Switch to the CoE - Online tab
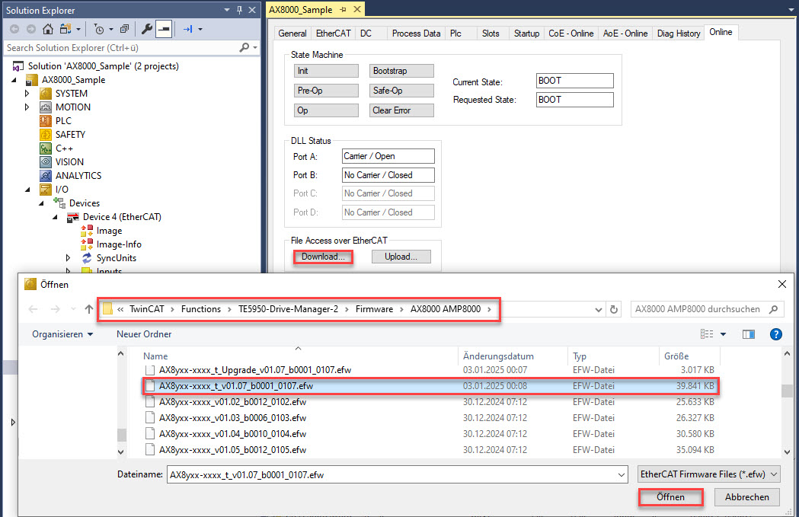This screenshot has height=517, width=799. point(570,33)
